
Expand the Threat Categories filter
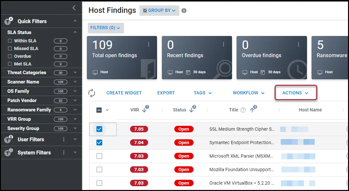click(75, 73)
